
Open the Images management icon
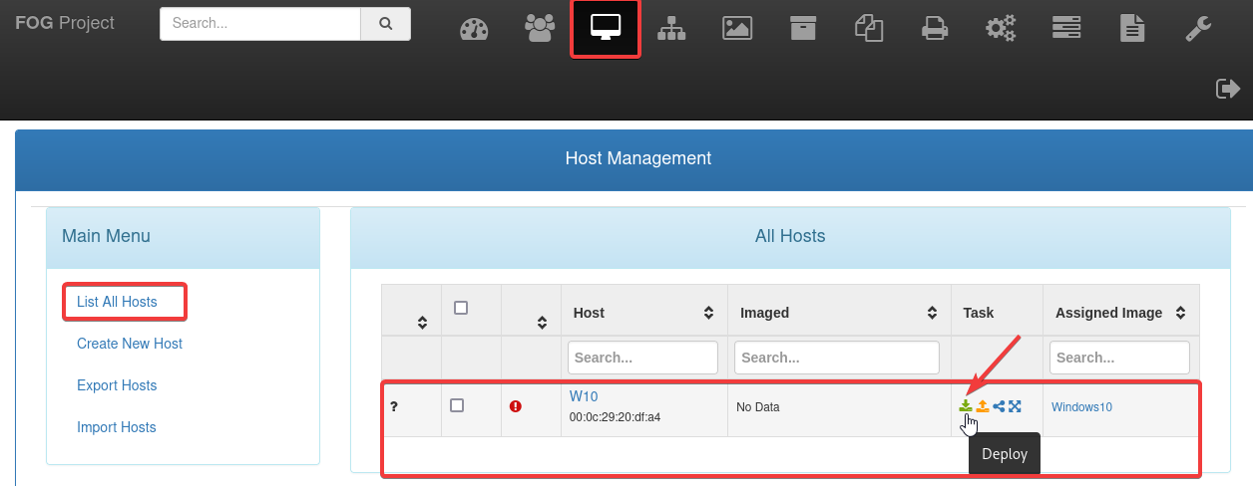click(737, 29)
